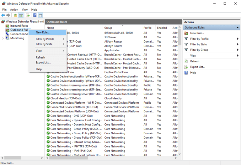The width and height of the screenshot is (241, 165).
Task: Choose New Rule... from the context menu
Action: click(x=47, y=33)
